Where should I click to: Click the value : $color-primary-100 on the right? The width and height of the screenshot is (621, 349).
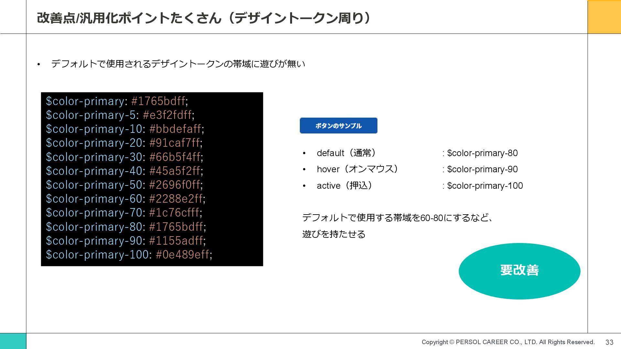click(x=483, y=186)
